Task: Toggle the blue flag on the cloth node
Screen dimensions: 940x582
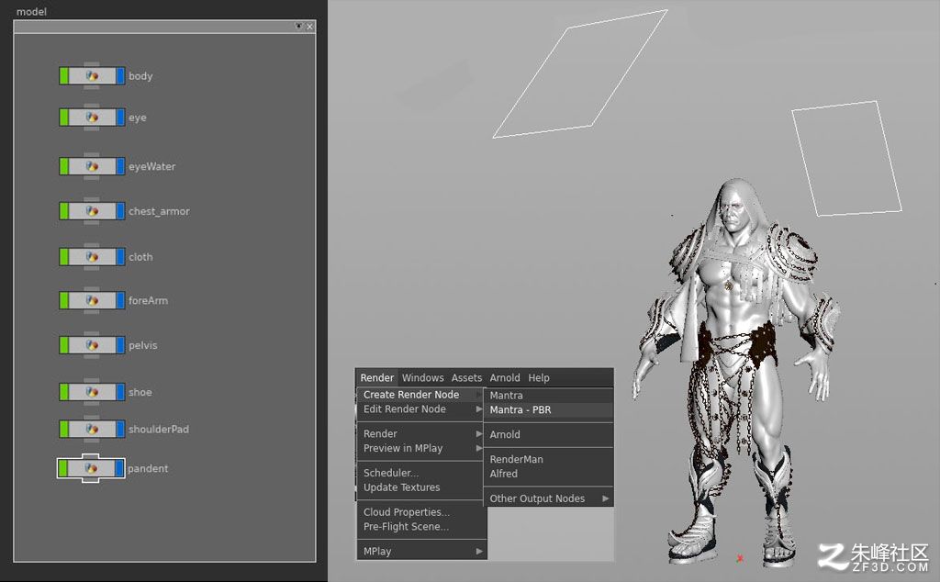Action: point(120,256)
